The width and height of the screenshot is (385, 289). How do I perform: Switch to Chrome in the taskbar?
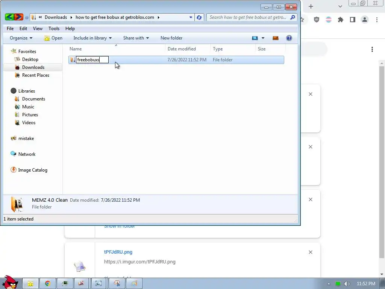point(48,284)
